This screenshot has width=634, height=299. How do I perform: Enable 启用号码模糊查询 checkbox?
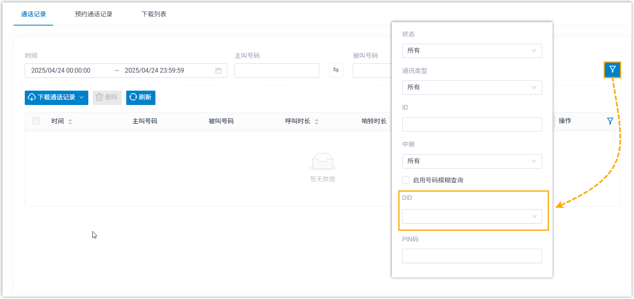[406, 180]
